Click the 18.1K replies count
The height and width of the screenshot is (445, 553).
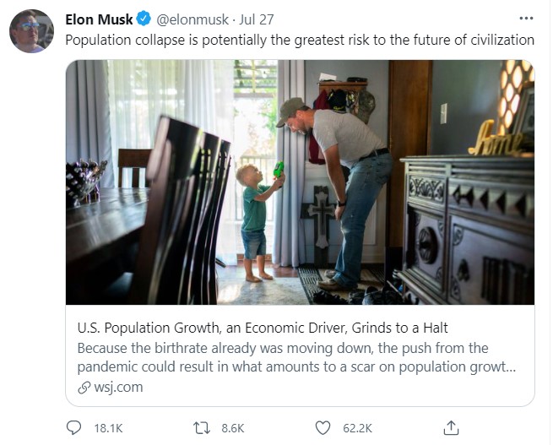[106, 429]
